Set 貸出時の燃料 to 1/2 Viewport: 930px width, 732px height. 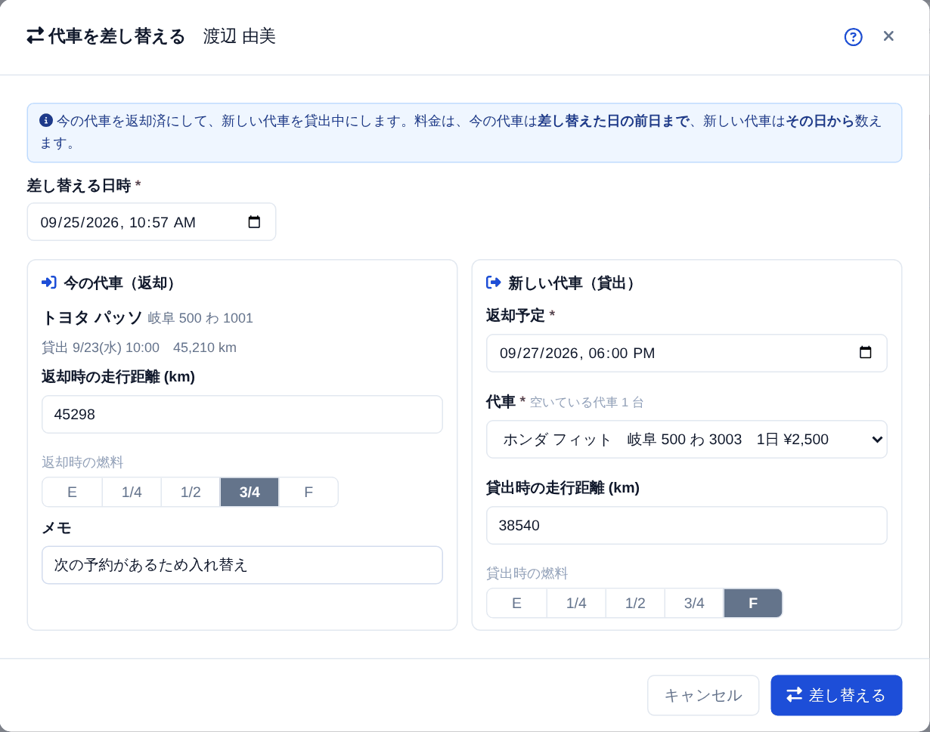(x=635, y=603)
